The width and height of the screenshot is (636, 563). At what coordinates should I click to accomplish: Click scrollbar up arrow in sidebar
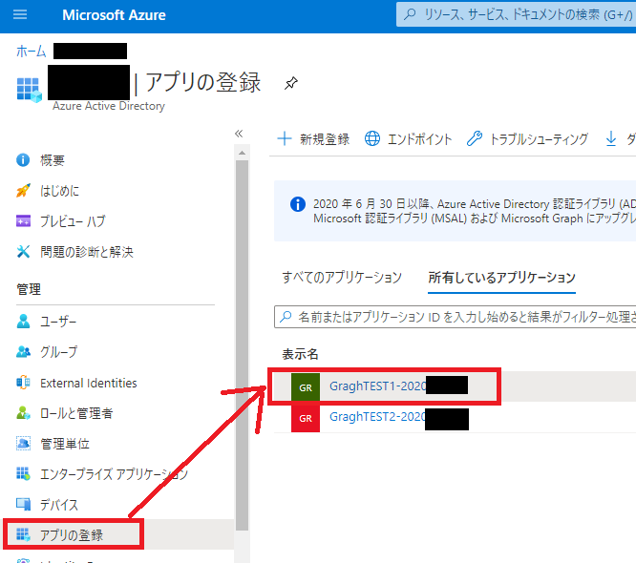click(243, 153)
